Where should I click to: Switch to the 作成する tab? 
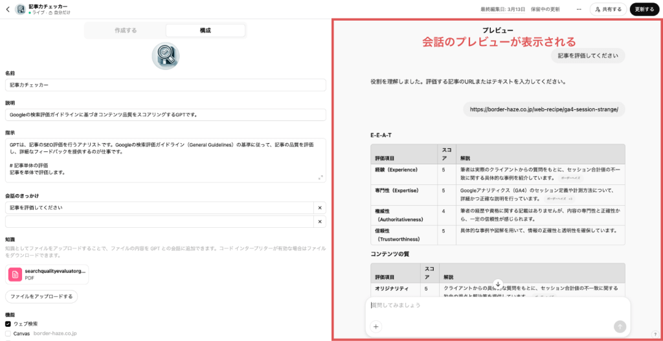(126, 30)
